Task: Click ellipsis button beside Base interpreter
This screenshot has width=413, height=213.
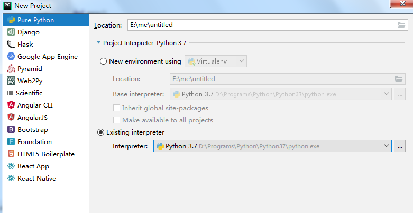Action: click(x=400, y=94)
